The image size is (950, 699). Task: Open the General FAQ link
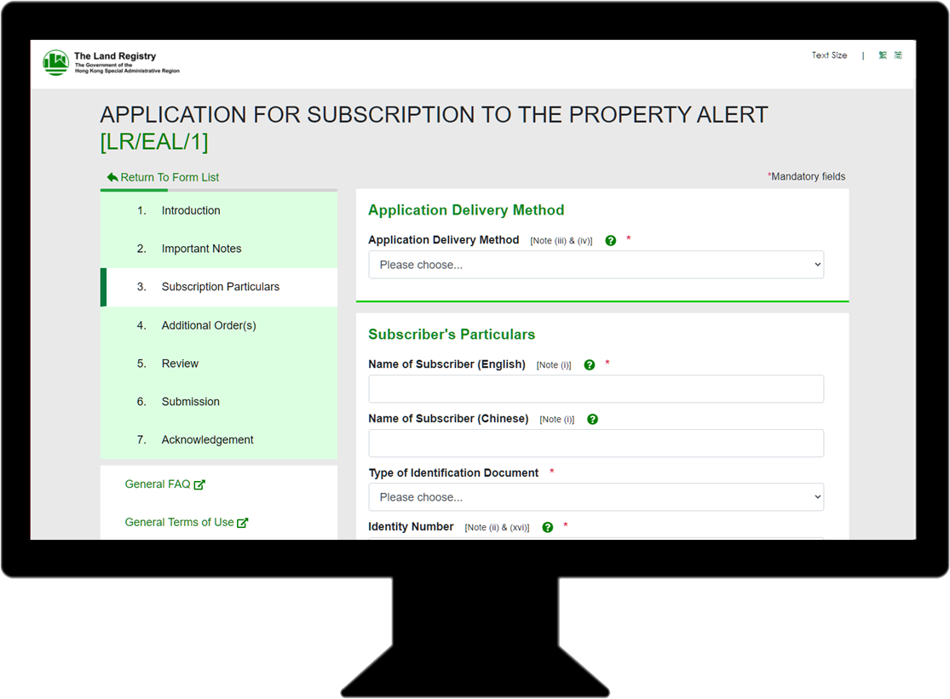(158, 484)
